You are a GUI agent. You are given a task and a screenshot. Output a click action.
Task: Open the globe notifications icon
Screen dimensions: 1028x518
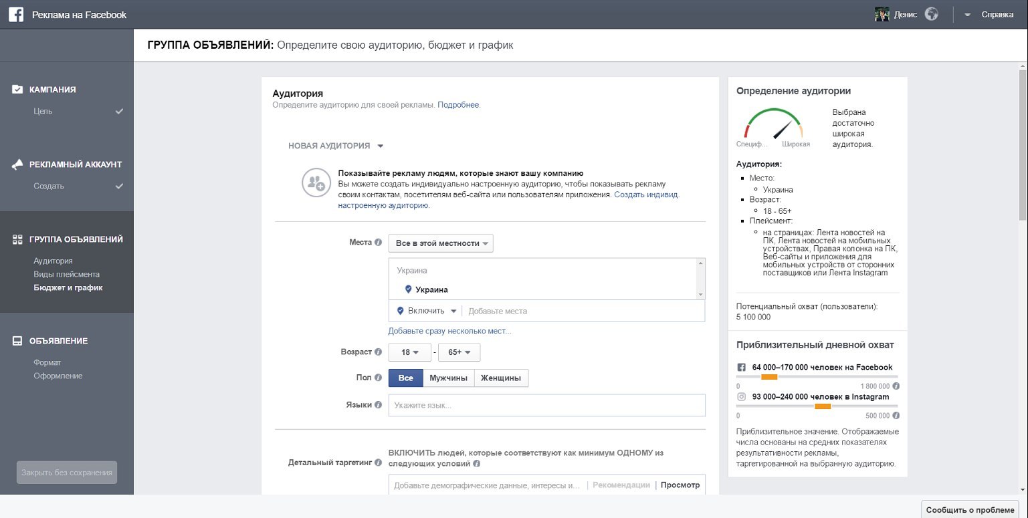pos(931,14)
